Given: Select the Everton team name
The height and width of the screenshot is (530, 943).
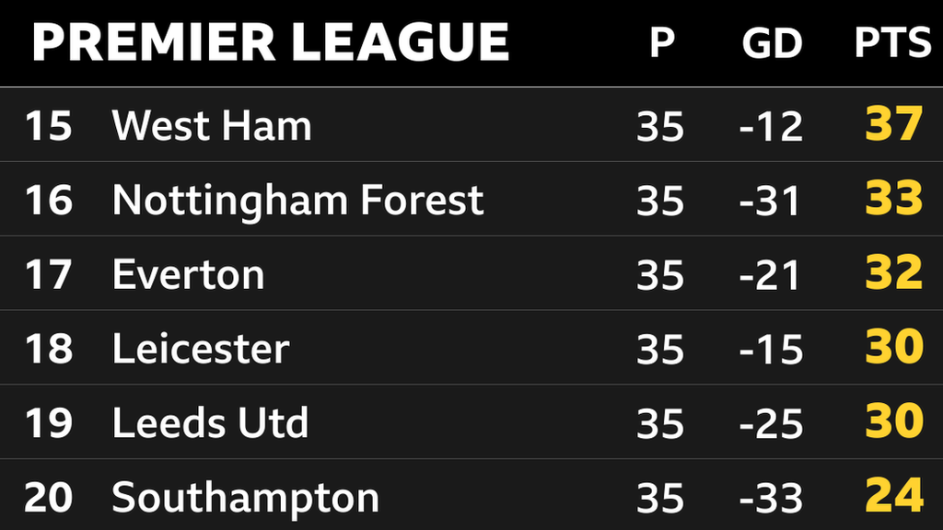Looking at the screenshot, I should [x=188, y=274].
